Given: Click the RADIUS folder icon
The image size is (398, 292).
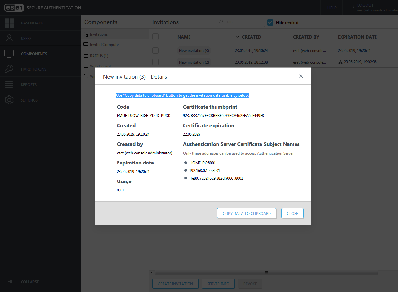Looking at the screenshot, I should coord(86,56).
